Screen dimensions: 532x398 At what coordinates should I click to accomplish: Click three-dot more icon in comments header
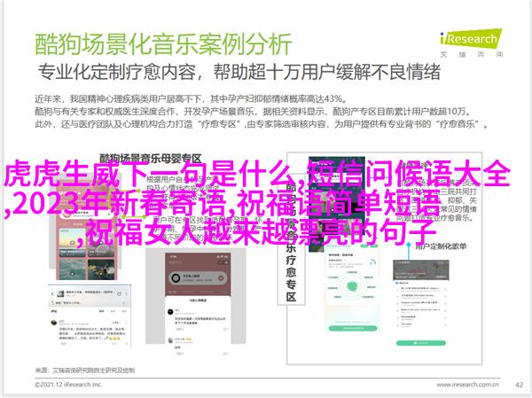[126, 293]
